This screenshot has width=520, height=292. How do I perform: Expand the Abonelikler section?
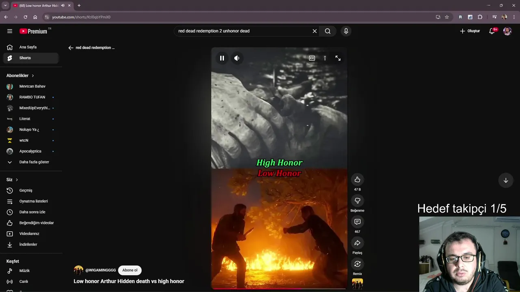(20, 75)
